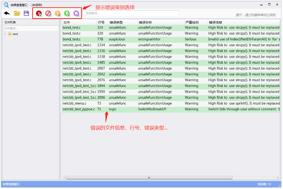
Task: Open the test folder tree node triangle
Action: [x=5, y=34]
